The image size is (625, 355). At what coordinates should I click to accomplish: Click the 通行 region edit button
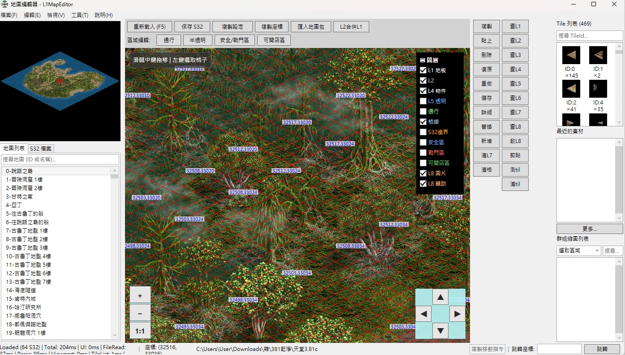pyautogui.click(x=169, y=40)
